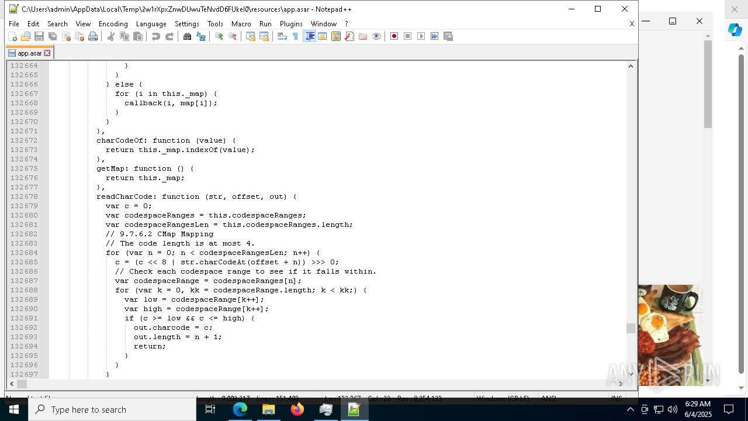Open the ? help menu
This screenshot has height=421, width=748.
[346, 24]
